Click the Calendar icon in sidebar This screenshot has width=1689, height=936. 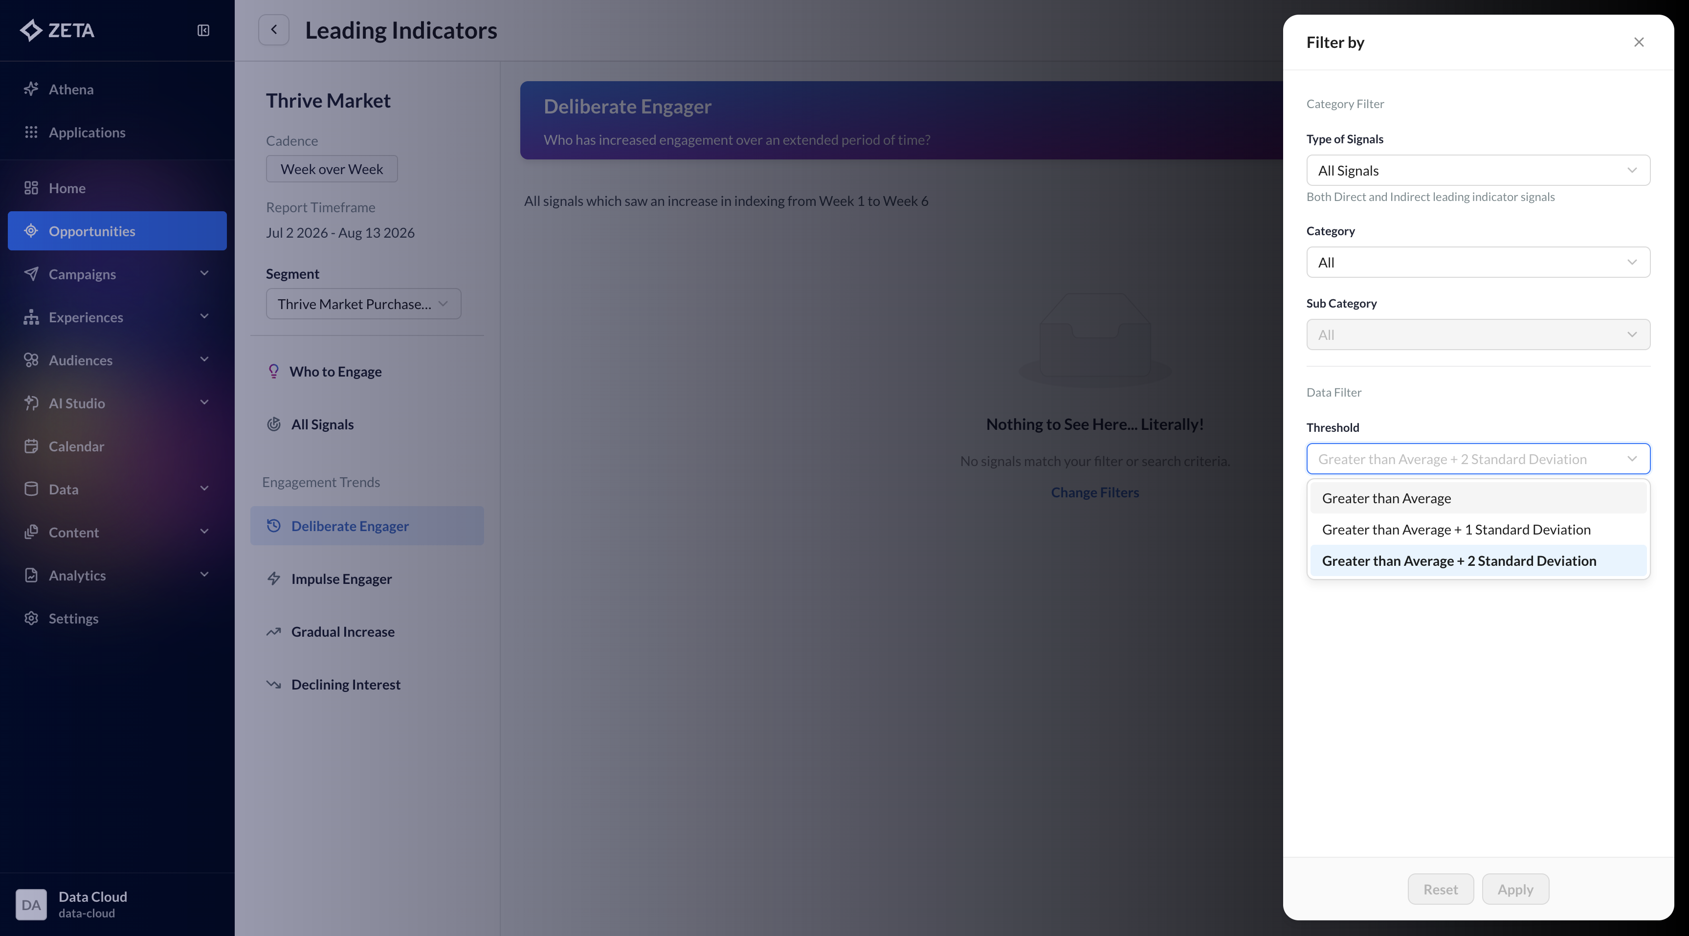[x=31, y=446]
